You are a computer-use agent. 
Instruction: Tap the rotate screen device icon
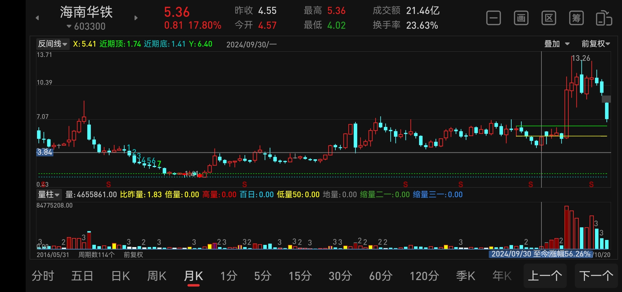click(x=604, y=18)
